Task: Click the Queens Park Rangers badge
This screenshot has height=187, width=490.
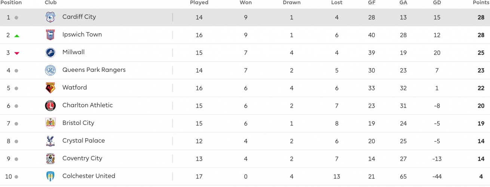Action: coord(50,70)
